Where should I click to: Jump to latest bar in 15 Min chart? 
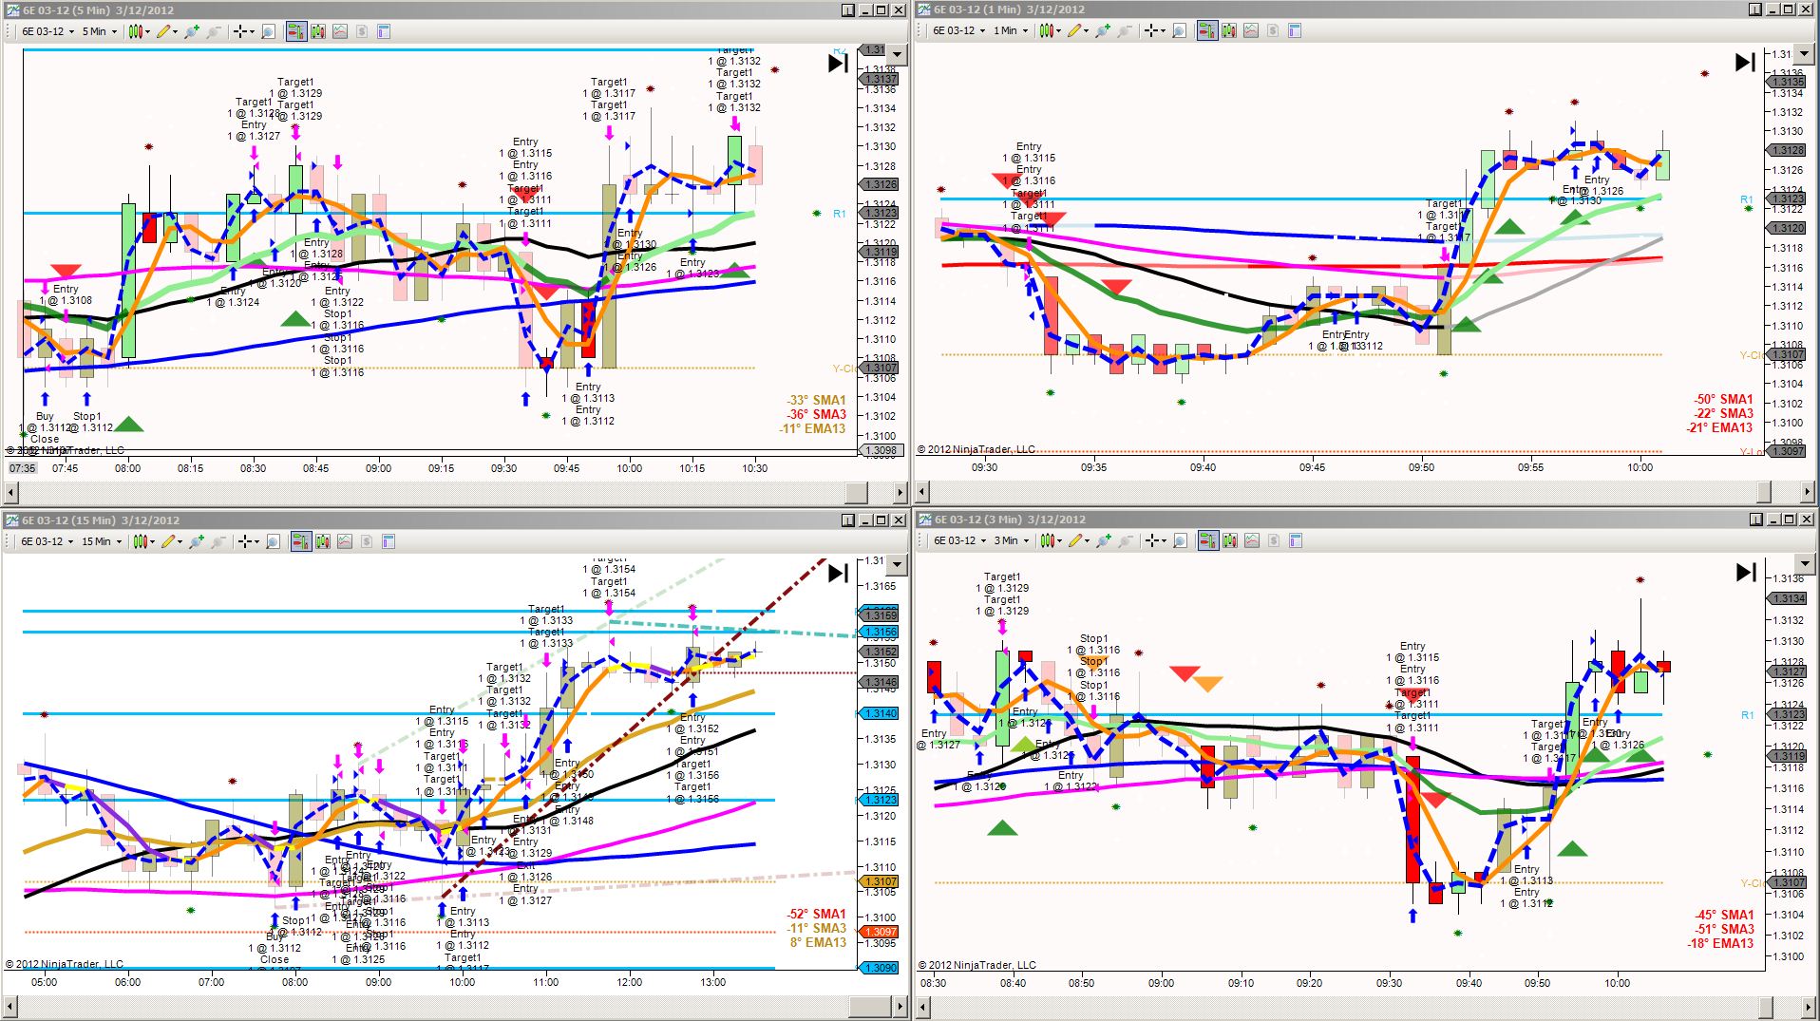(x=838, y=574)
